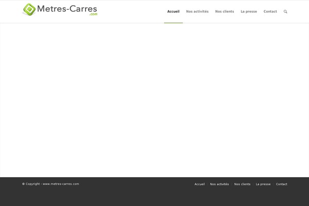Click the footer text "© Copyright - www.metres-carres.com"

click(50, 184)
